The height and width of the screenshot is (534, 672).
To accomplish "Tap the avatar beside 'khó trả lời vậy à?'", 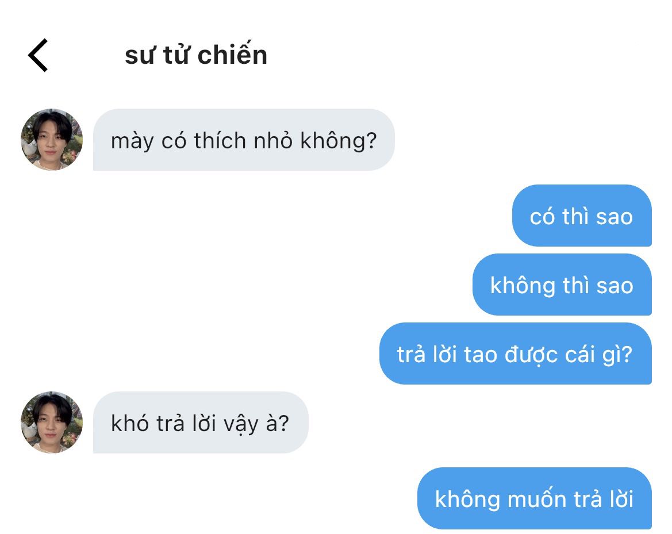I will [x=52, y=422].
